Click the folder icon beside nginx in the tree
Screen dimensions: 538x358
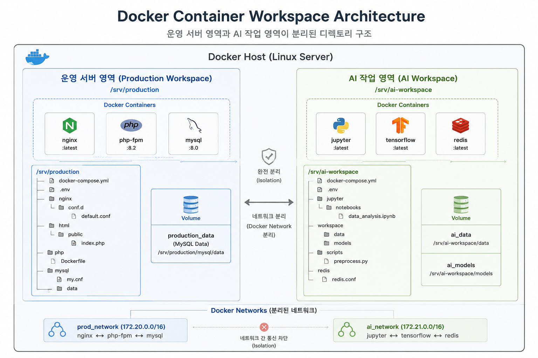(x=52, y=199)
